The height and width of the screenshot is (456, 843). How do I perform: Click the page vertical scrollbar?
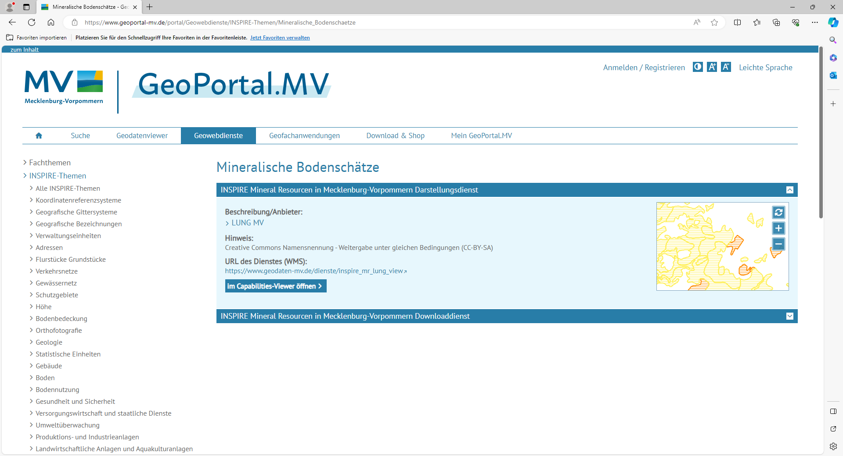pos(821,132)
